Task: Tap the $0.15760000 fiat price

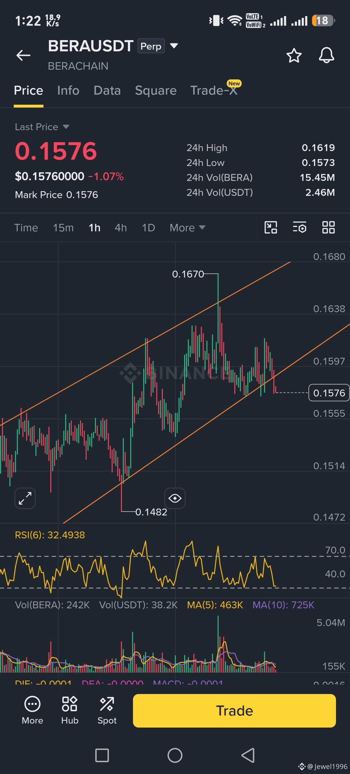Action: [x=50, y=176]
